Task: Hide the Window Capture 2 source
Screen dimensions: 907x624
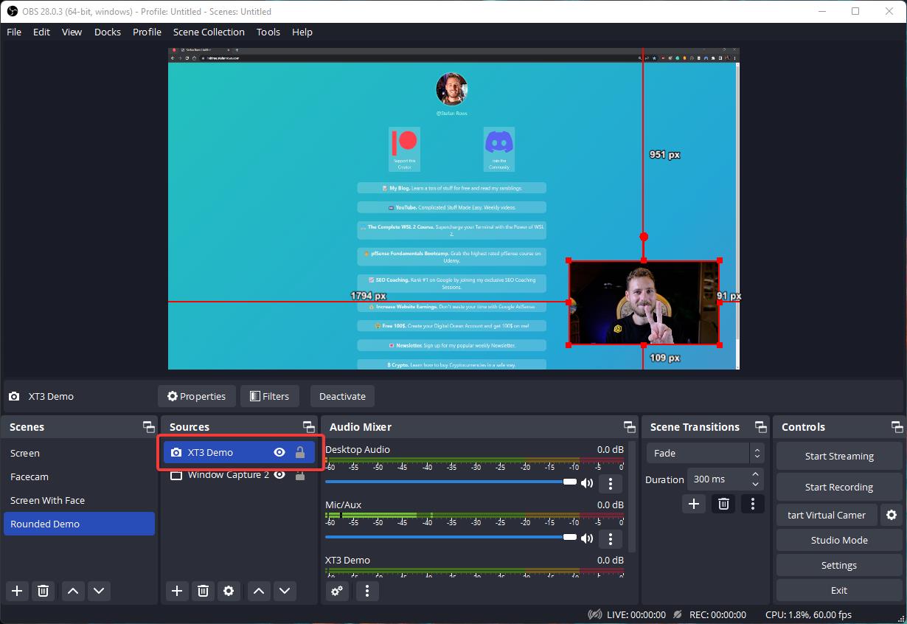Action: click(x=279, y=475)
